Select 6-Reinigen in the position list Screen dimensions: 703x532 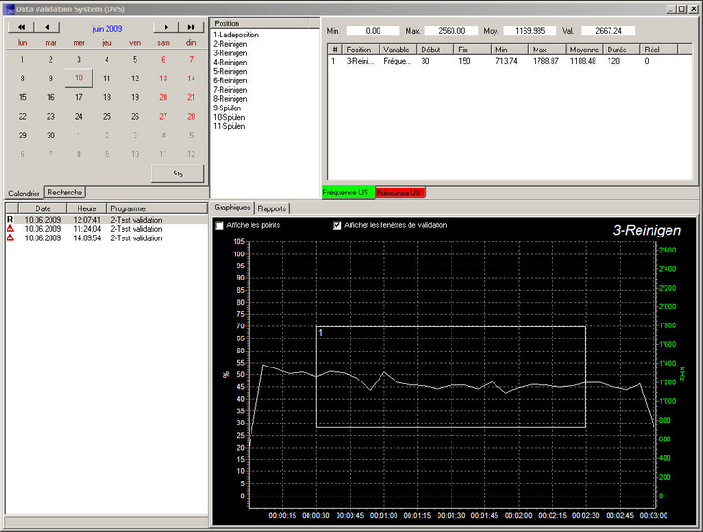point(230,80)
